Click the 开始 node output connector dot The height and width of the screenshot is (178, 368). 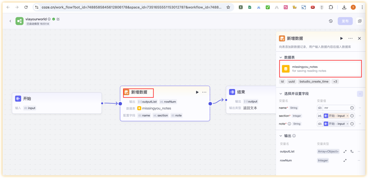click(x=102, y=103)
